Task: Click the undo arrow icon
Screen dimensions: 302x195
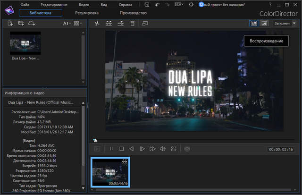Action: pos(157,4)
